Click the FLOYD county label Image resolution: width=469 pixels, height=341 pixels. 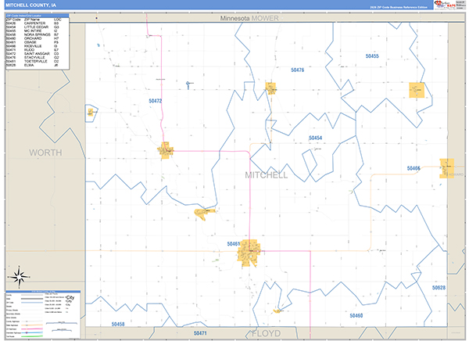264,333
